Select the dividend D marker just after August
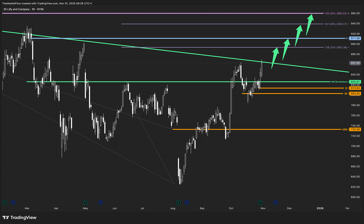The width and height of the screenshot is (364, 224). point(186,202)
